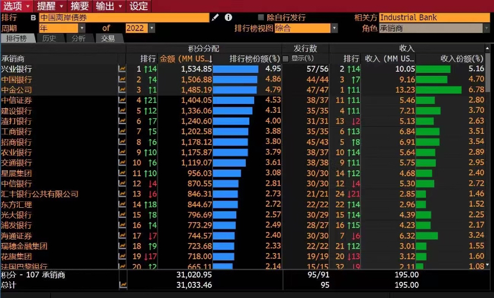Sort by 收入份额(%) column header

pyautogui.click(x=462, y=59)
